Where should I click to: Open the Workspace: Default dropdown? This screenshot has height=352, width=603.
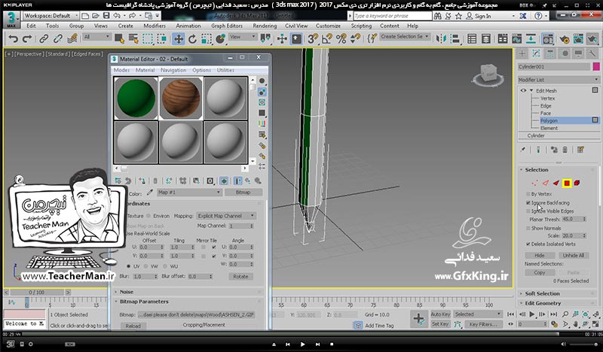(x=51, y=16)
